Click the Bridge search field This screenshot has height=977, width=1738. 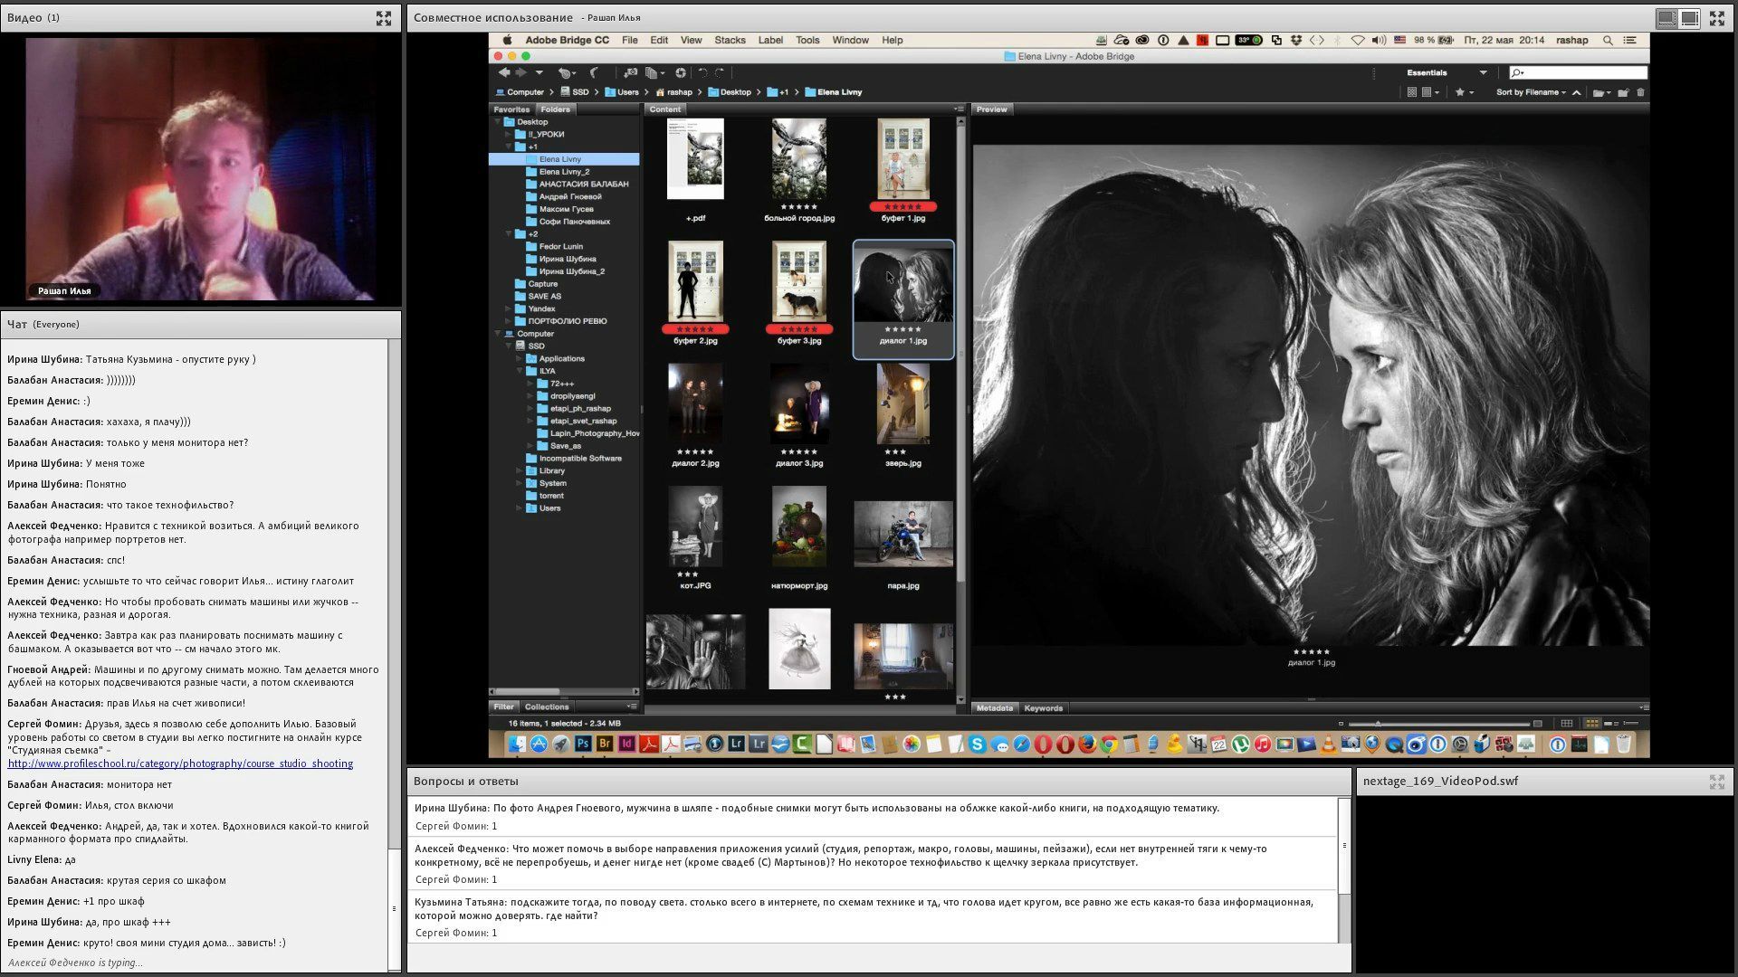(1578, 72)
